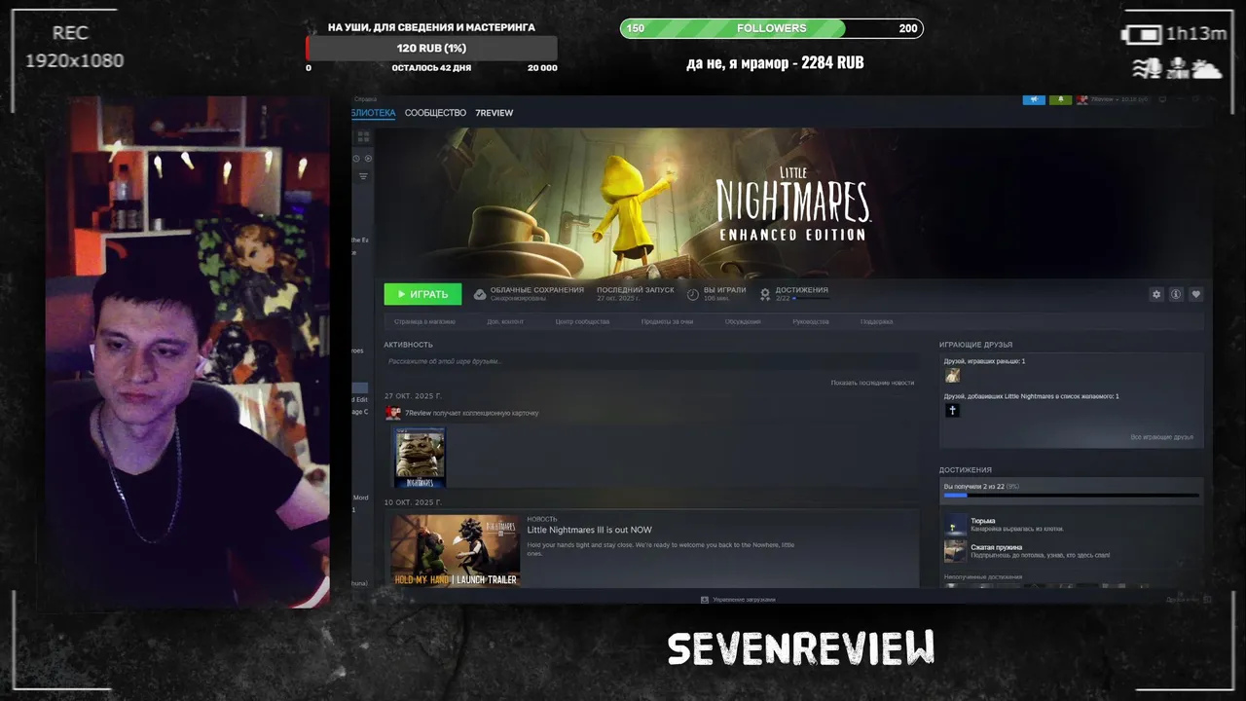Click the 10 ОКТ. 2025 Г. date heading
This screenshot has width=1246, height=701.
click(413, 502)
